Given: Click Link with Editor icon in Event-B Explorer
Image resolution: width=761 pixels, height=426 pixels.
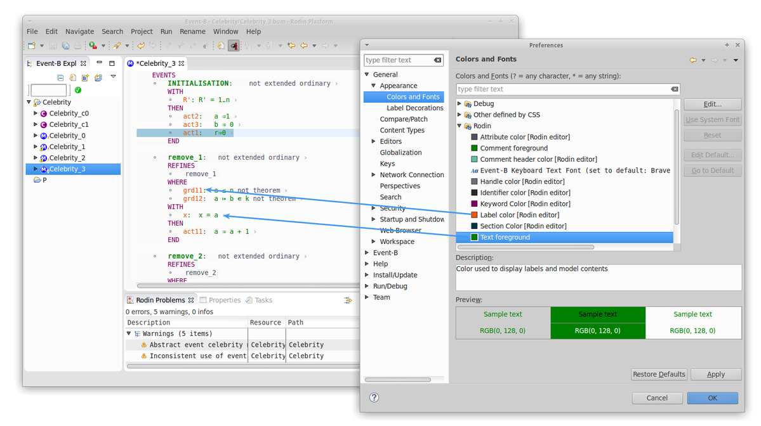Looking at the screenshot, I should tap(73, 77).
